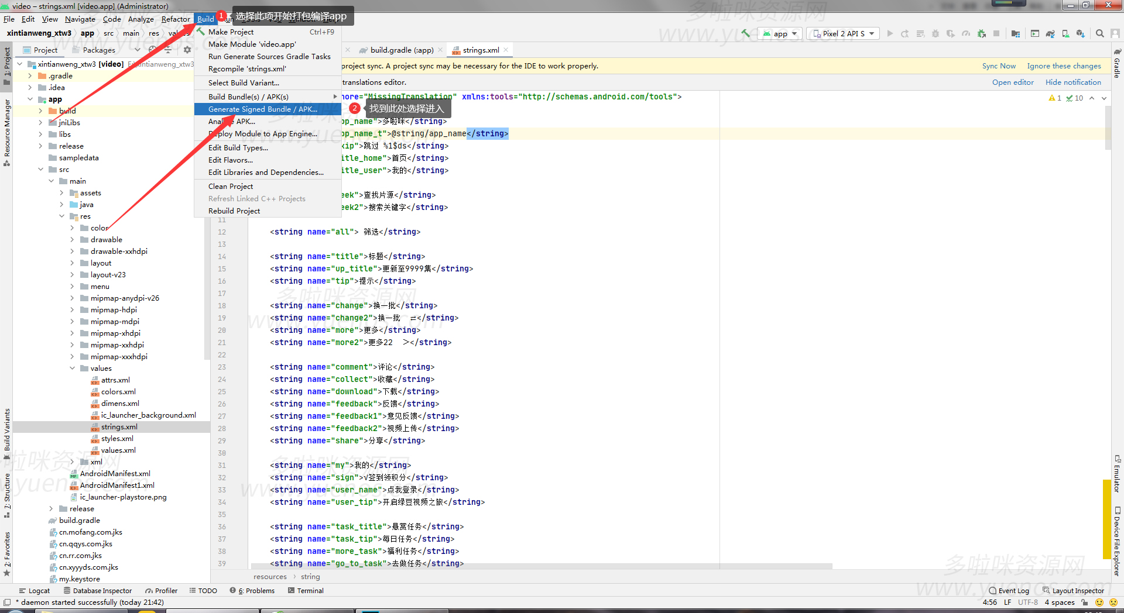
Task: Open Project panel gear settings
Action: (x=187, y=50)
